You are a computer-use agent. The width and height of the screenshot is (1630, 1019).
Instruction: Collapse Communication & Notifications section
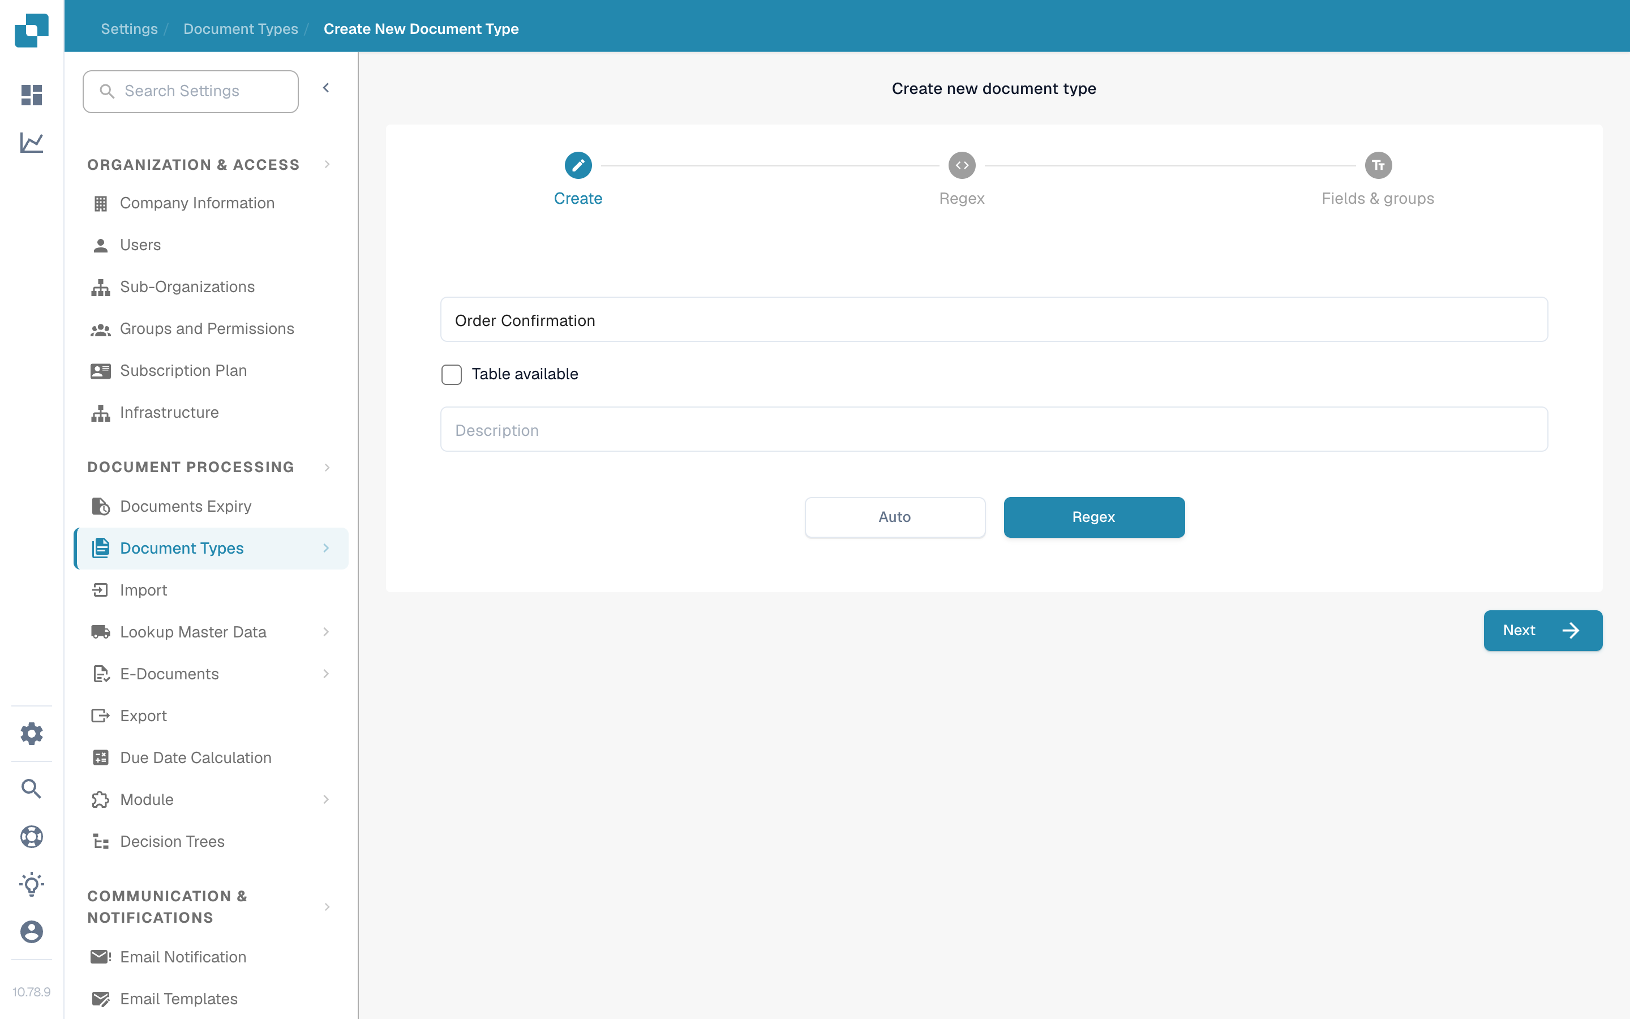point(327,906)
